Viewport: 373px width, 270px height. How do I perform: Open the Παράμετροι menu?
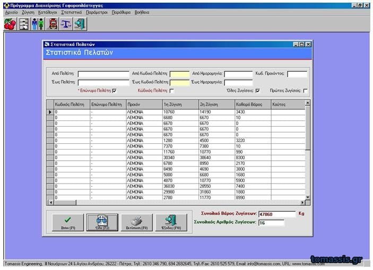[x=97, y=11]
